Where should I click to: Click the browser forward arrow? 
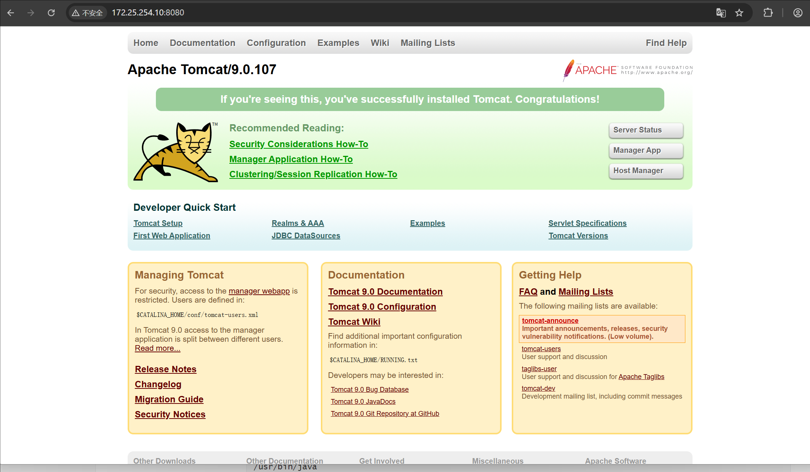(31, 13)
